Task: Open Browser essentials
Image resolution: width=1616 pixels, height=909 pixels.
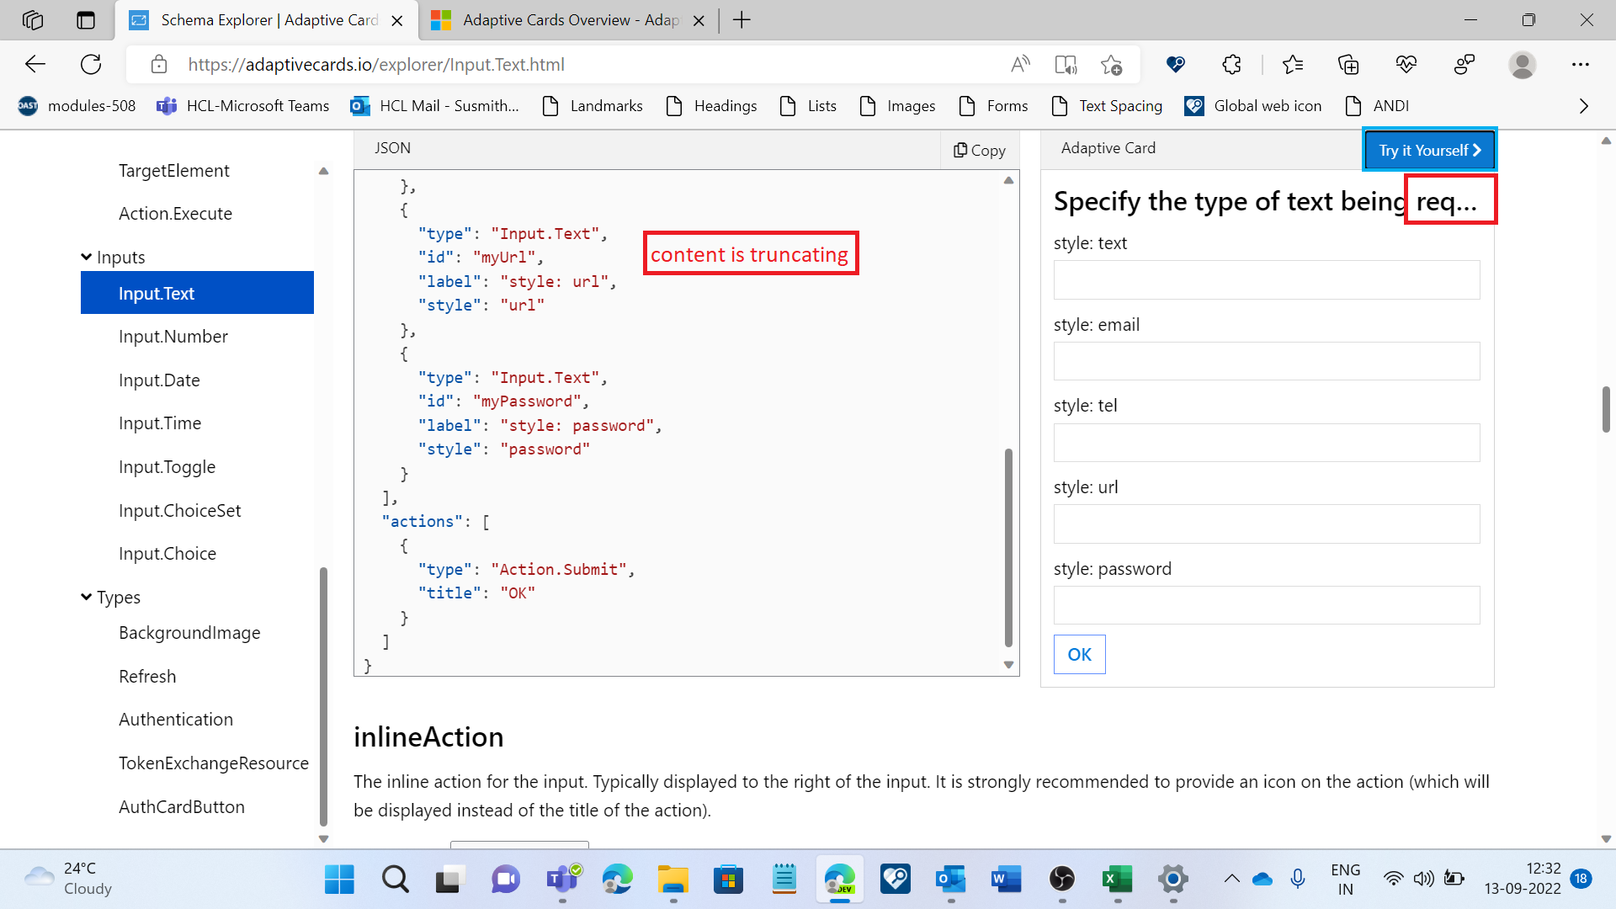Action: [x=1406, y=64]
